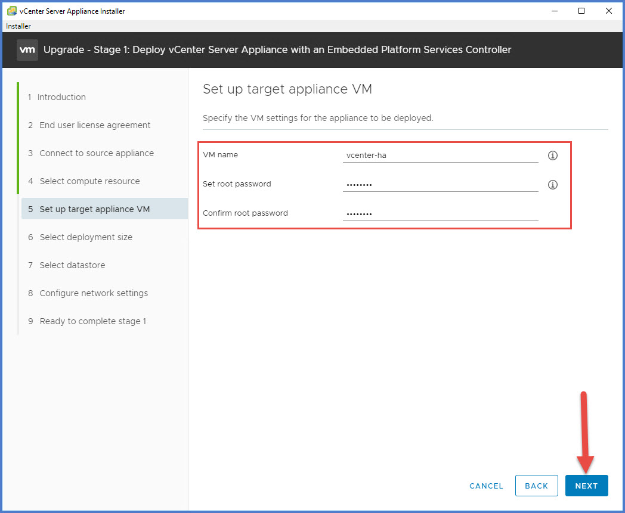Screen dimensions: 625x513
Task: Open the Installer menu
Action: pyautogui.click(x=18, y=26)
